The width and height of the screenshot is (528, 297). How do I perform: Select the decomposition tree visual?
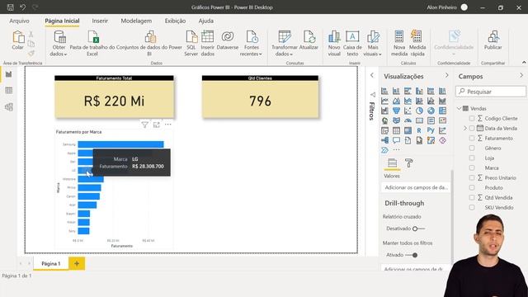pos(385,140)
